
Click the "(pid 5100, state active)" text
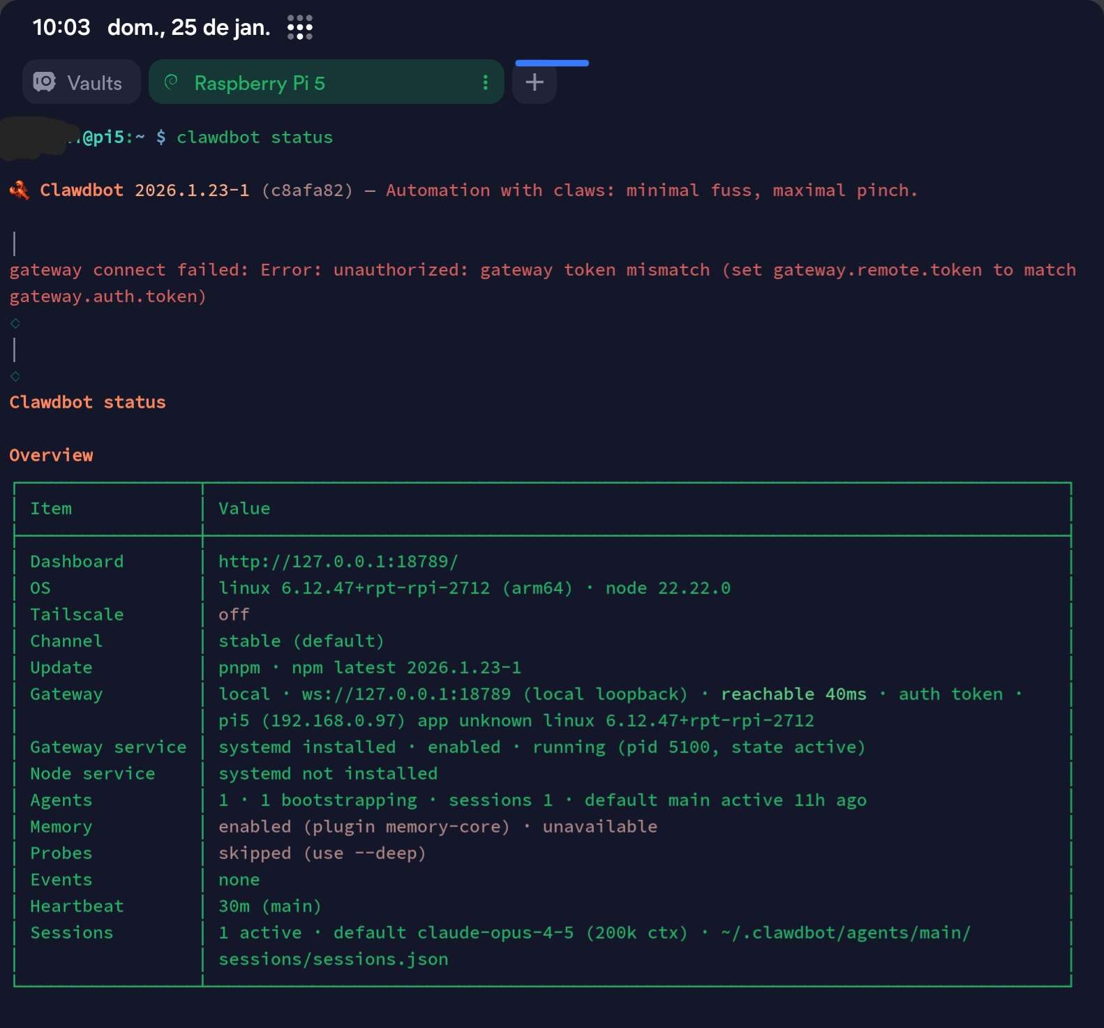point(741,747)
